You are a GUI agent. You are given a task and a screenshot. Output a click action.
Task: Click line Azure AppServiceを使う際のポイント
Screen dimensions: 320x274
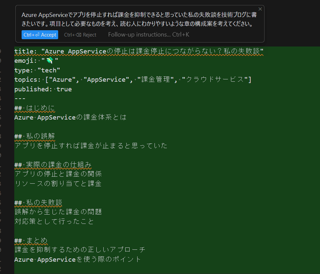pyautogui.click(x=78, y=259)
